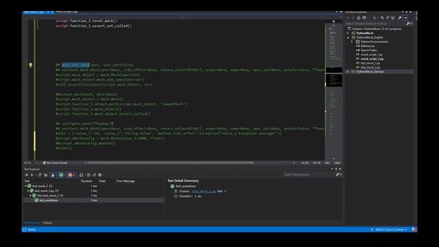Click the collapse all icon in Test Explorer
Screen dimensions: 439x247
(x=95, y=175)
